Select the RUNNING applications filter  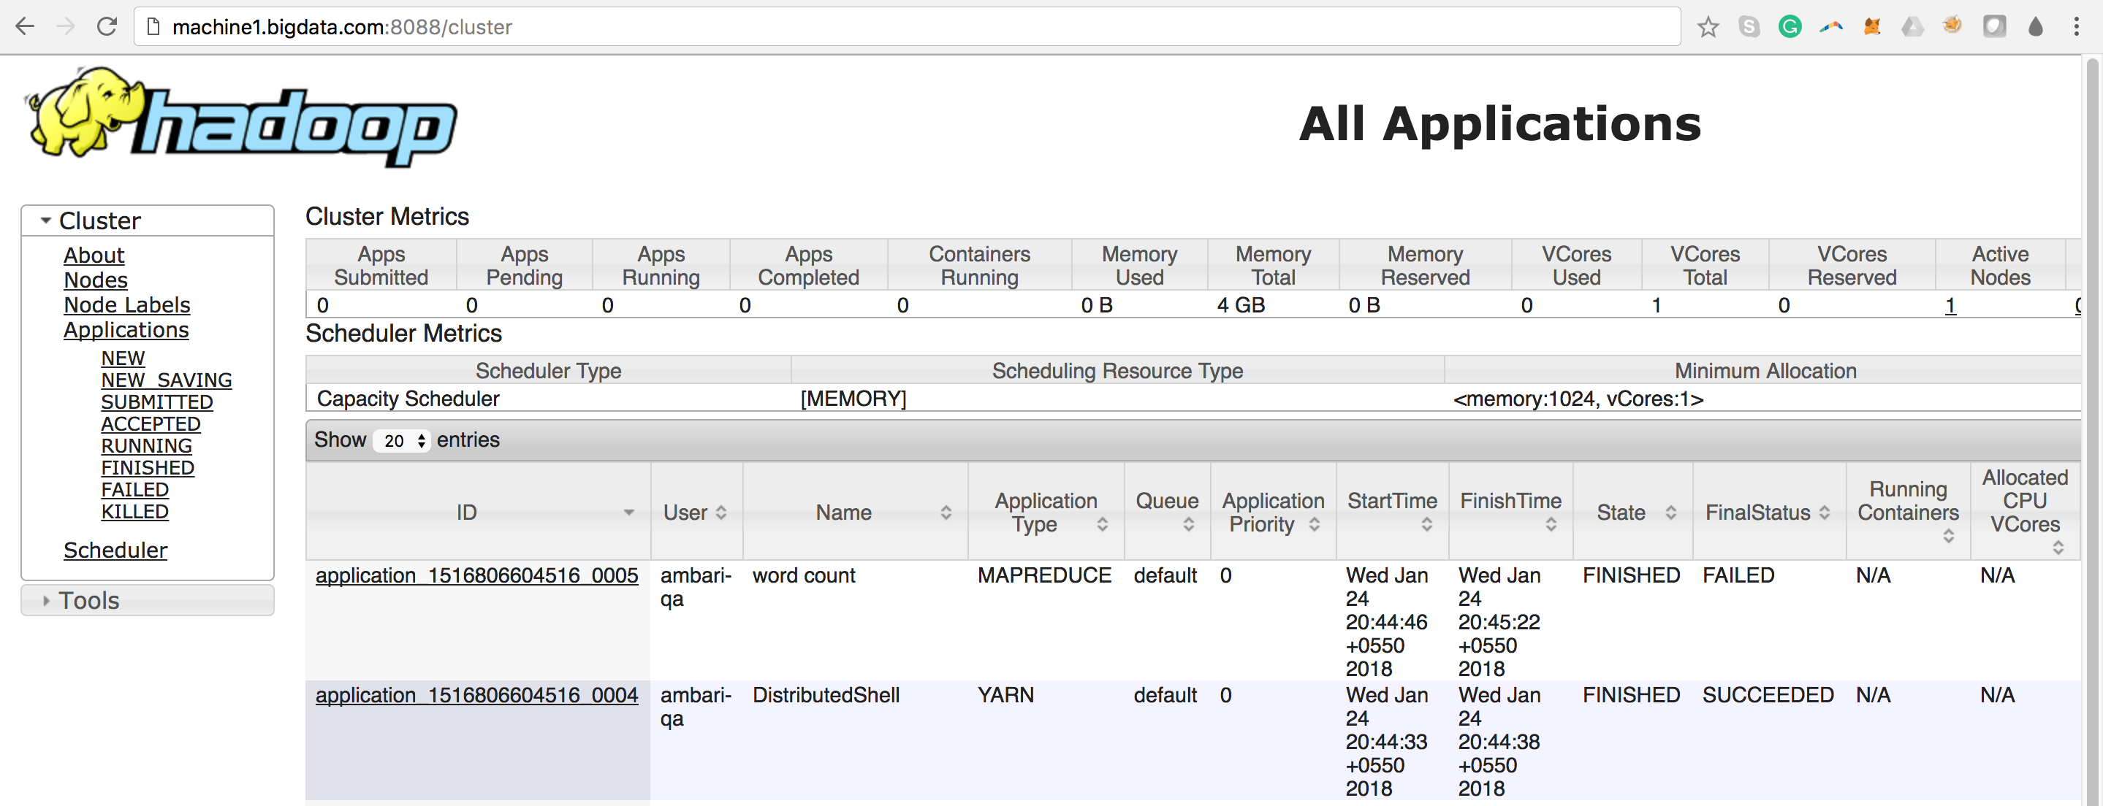146,445
